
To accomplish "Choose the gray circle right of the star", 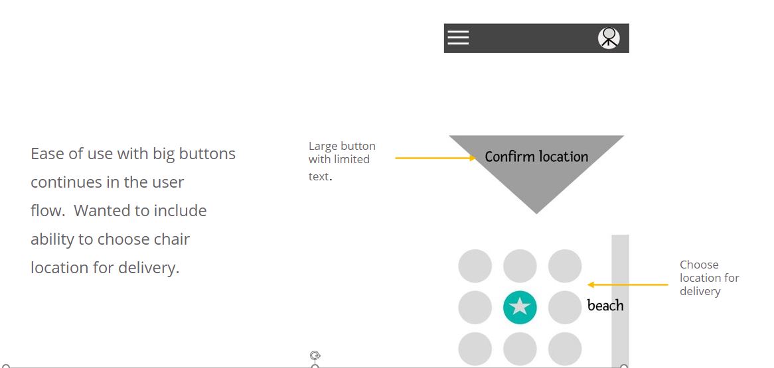I will pyautogui.click(x=565, y=307).
